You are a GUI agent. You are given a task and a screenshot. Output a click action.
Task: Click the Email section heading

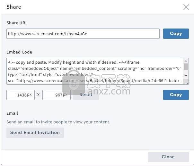pos(12,113)
